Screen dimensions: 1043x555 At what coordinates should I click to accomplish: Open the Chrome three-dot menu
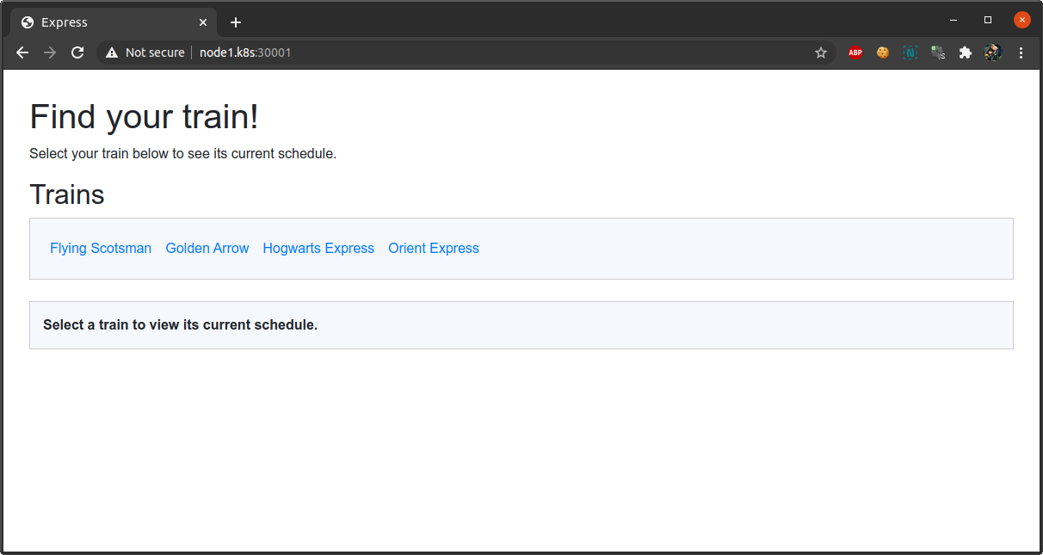click(x=1021, y=52)
